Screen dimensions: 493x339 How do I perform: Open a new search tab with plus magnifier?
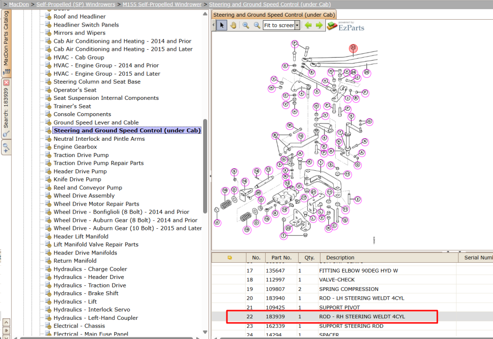point(6,148)
